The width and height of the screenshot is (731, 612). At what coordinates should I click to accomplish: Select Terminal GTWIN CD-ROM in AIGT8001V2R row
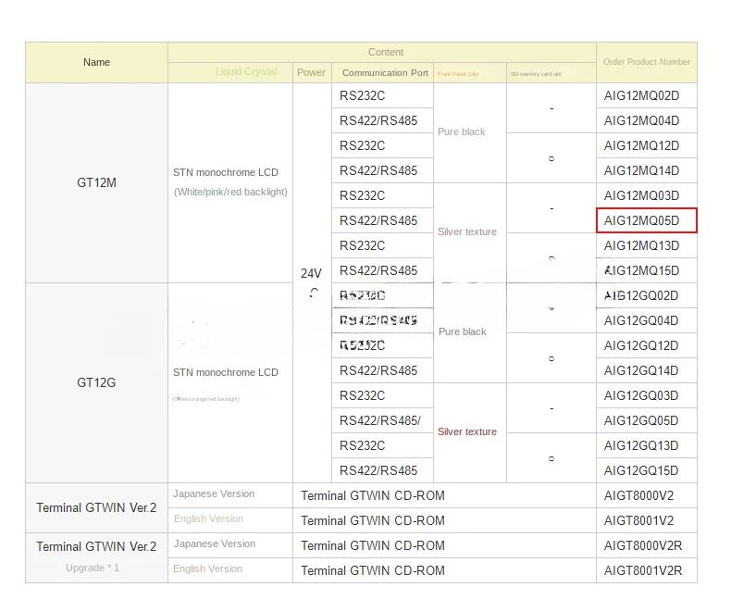(x=373, y=571)
